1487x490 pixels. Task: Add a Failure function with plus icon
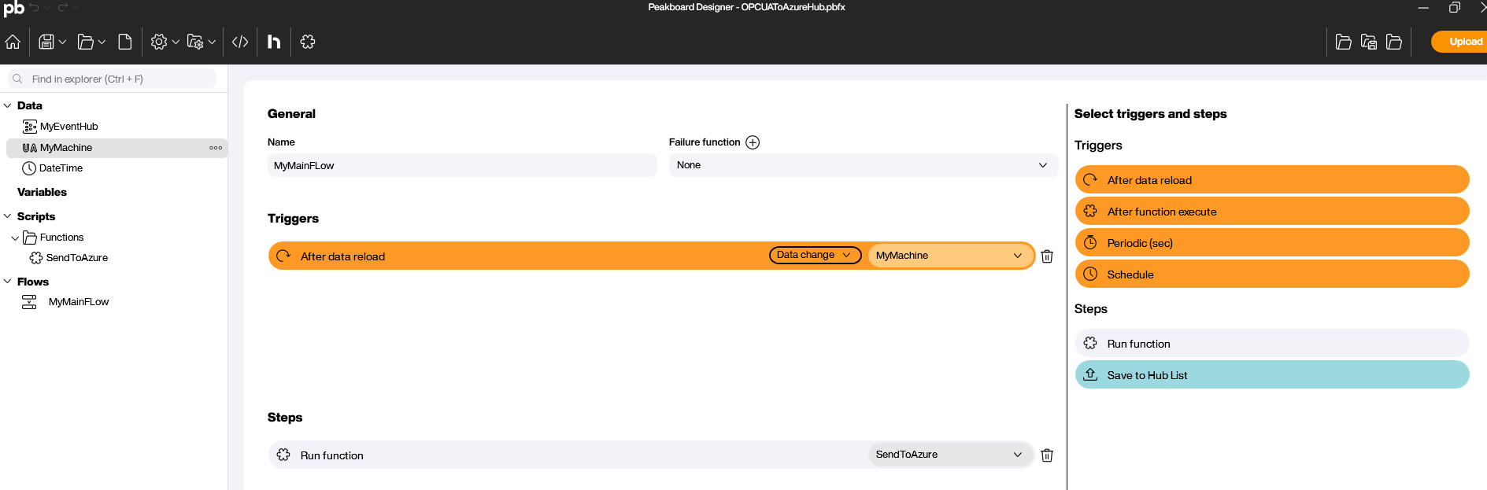753,142
